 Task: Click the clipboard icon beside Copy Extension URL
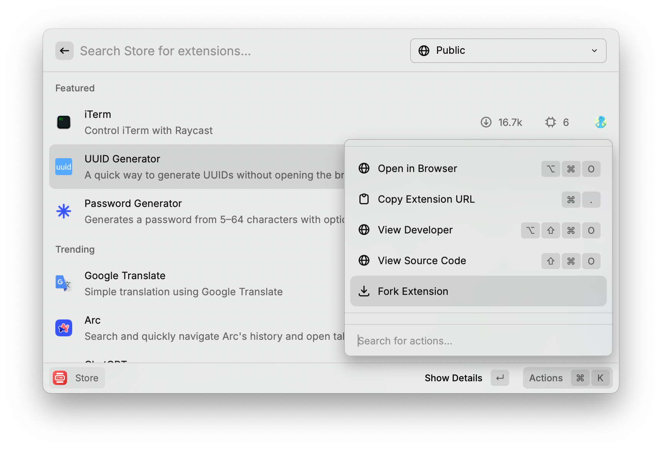[364, 199]
